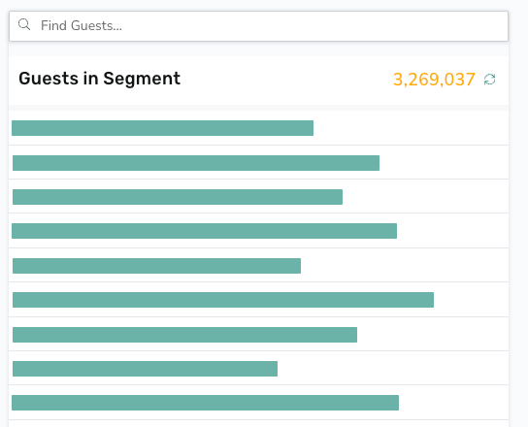
Task: Click the partially visible row at list bottom
Action: point(258,424)
